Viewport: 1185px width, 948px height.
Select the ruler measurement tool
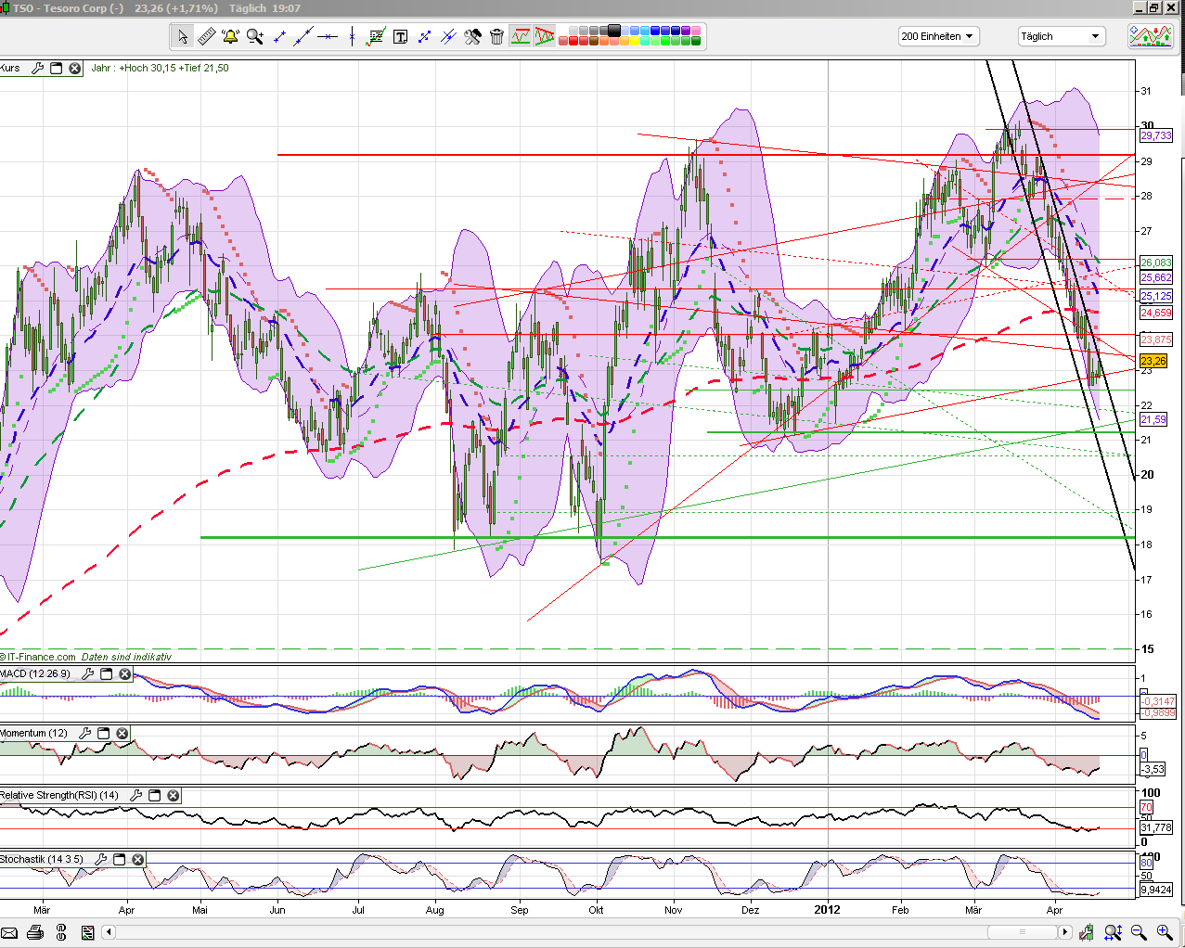tap(207, 37)
